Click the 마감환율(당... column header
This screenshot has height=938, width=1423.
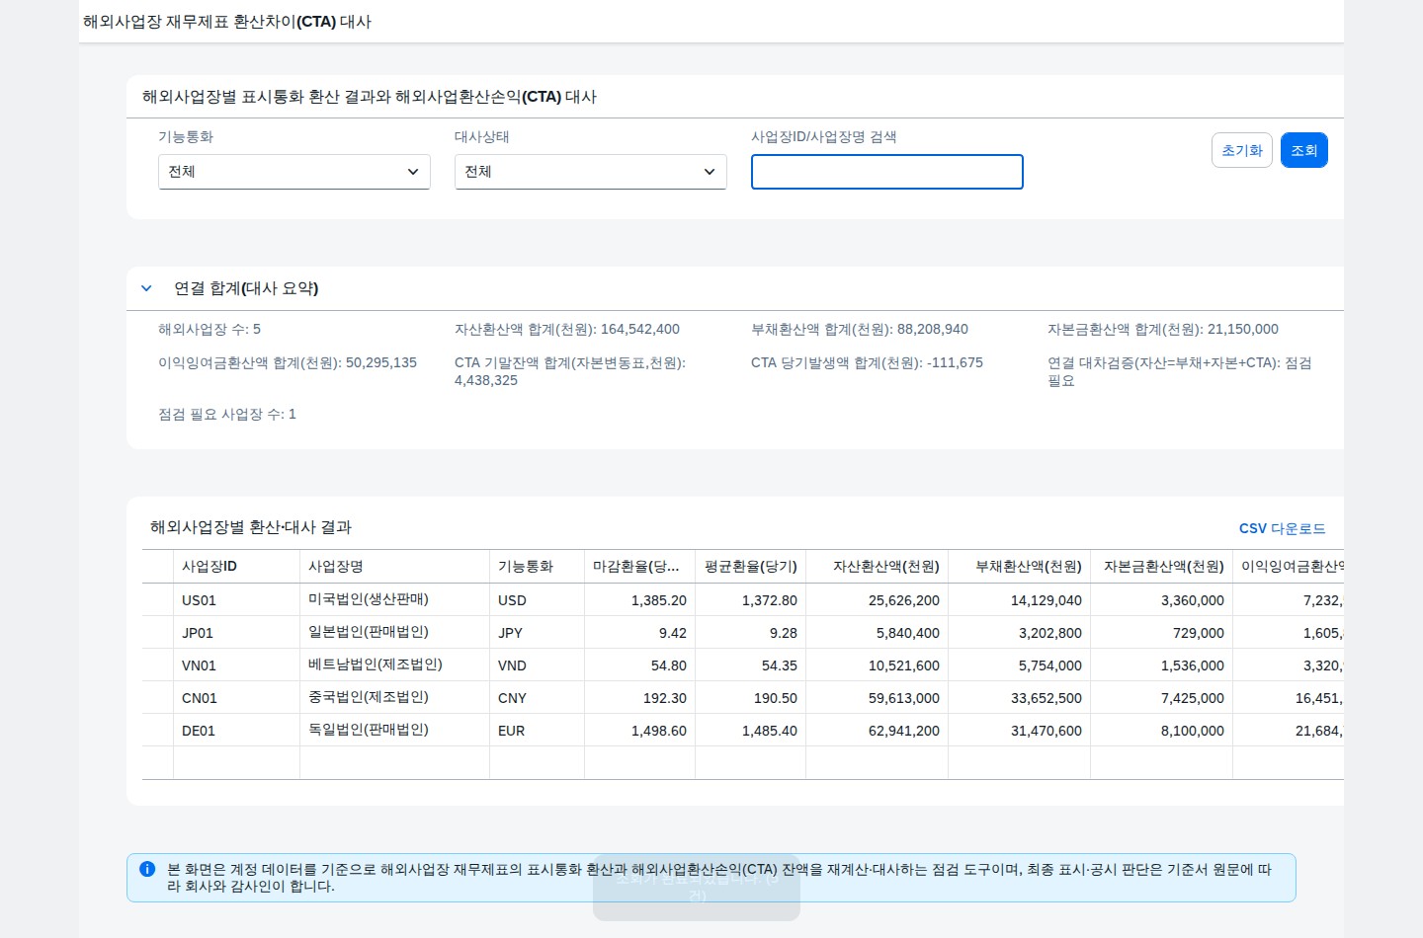tap(640, 567)
